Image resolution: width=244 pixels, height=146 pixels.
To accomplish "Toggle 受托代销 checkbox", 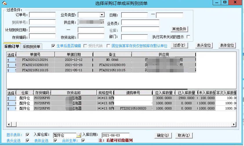I will tap(85, 46).
